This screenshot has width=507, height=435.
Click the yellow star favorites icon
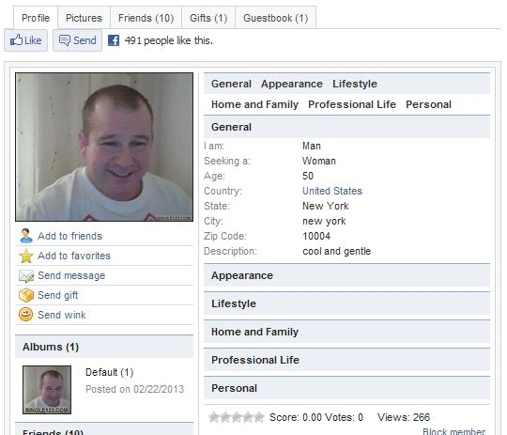pos(26,256)
